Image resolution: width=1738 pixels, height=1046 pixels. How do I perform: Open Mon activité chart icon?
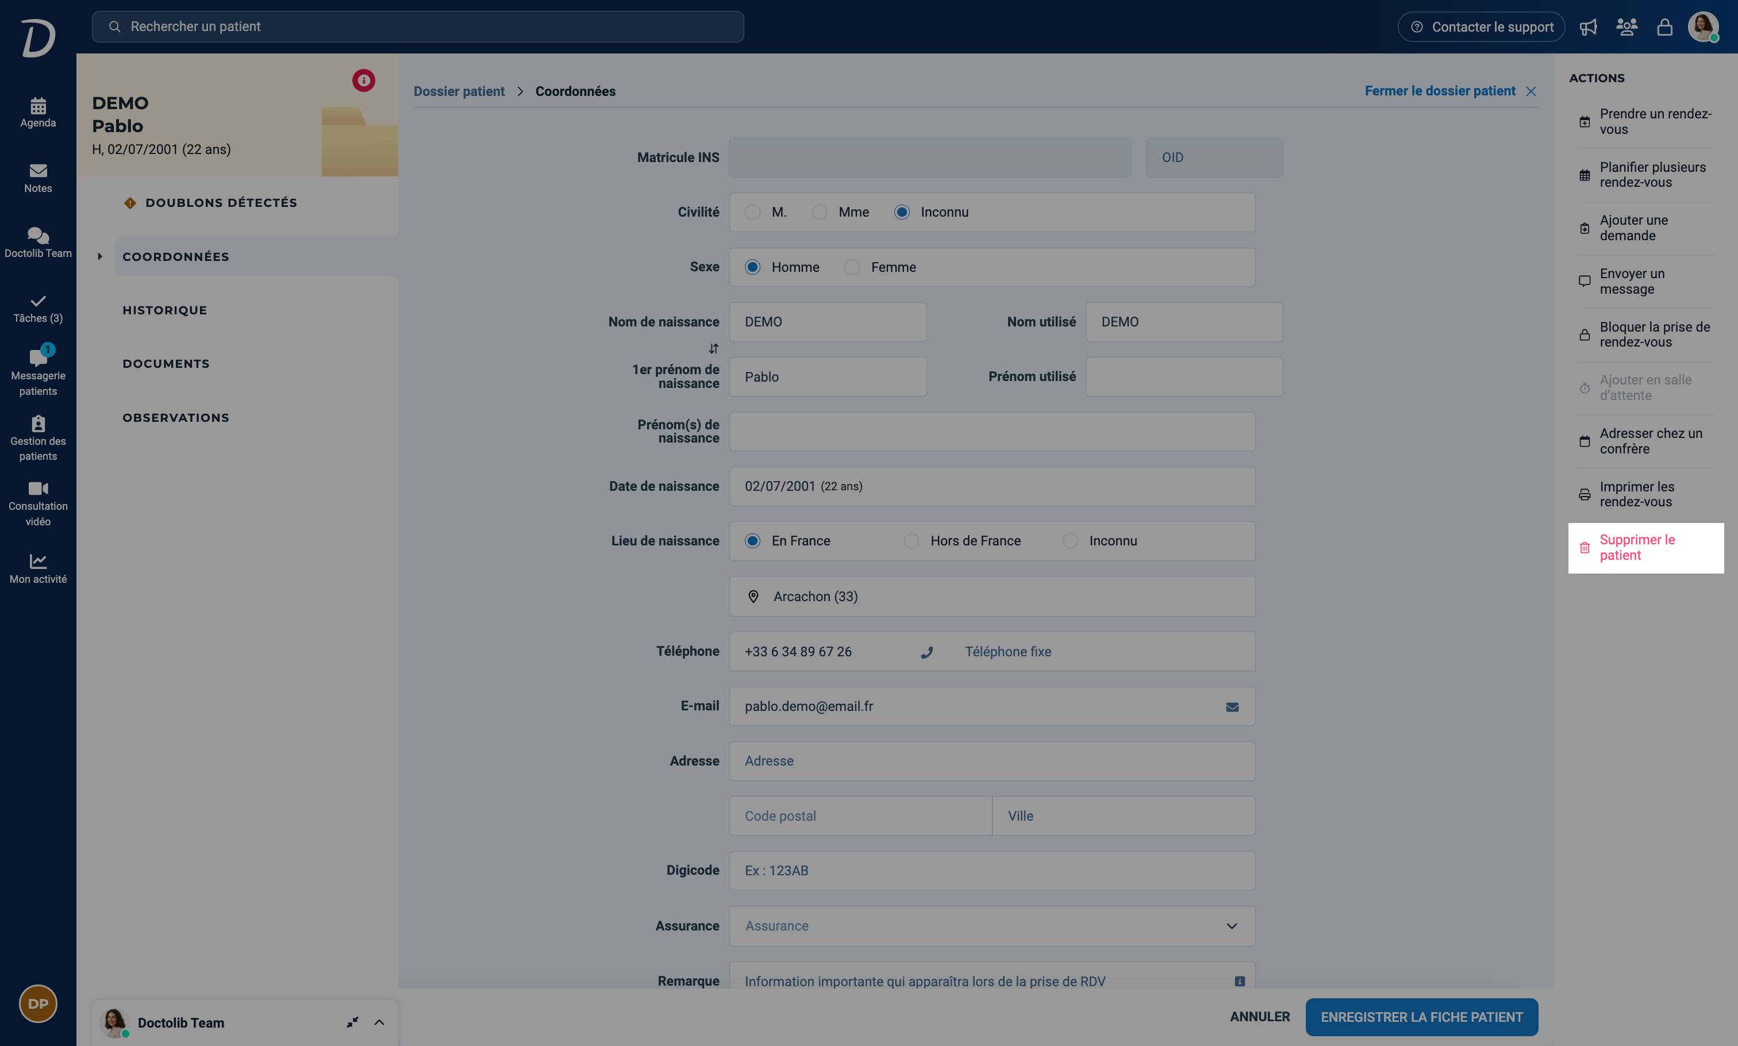pos(38,561)
